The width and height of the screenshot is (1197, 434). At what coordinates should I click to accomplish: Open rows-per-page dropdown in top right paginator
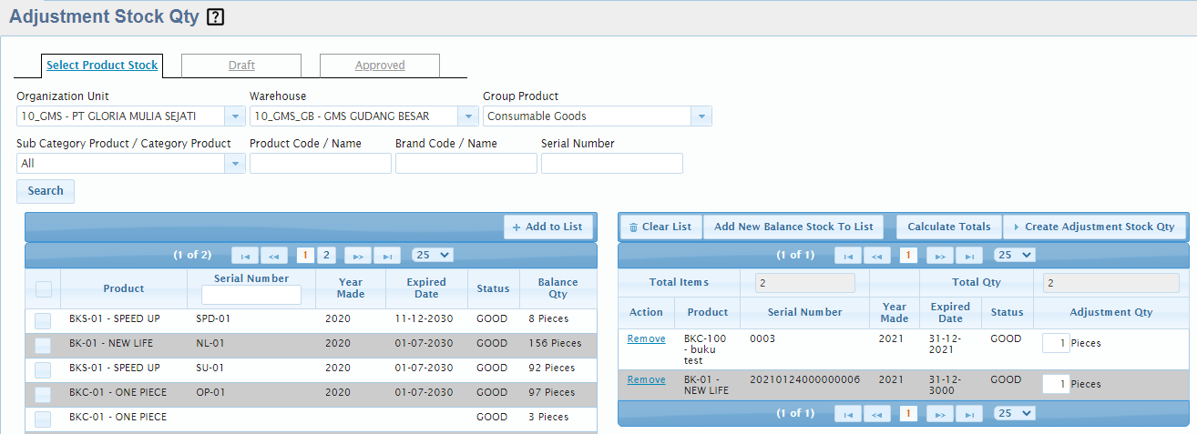click(x=1015, y=256)
